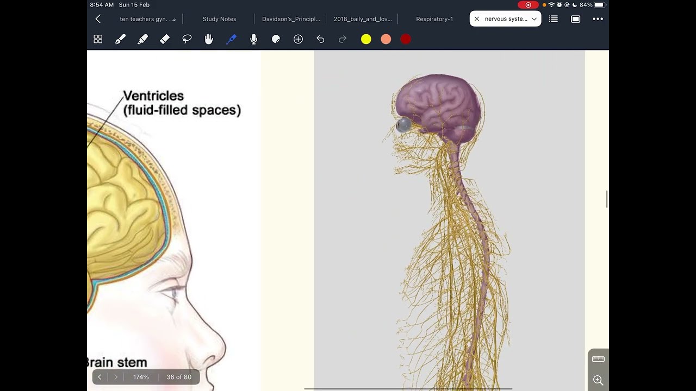
Task: Tap the 8:54 AM clock
Action: click(x=102, y=5)
